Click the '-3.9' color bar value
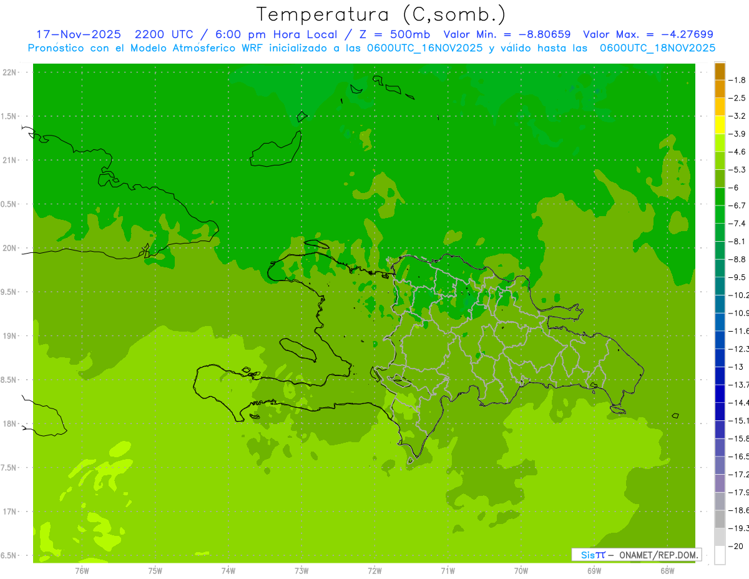The width and height of the screenshot is (749, 579). tap(737, 134)
